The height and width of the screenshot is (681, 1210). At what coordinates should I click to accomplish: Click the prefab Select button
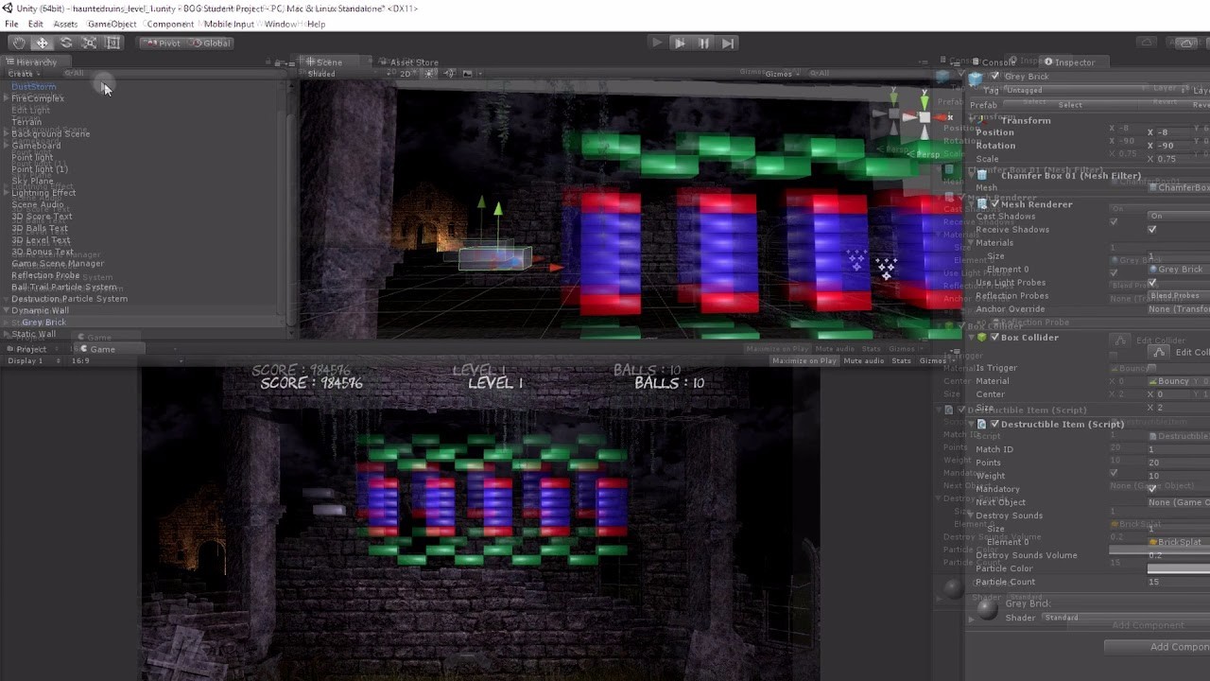click(x=1069, y=105)
